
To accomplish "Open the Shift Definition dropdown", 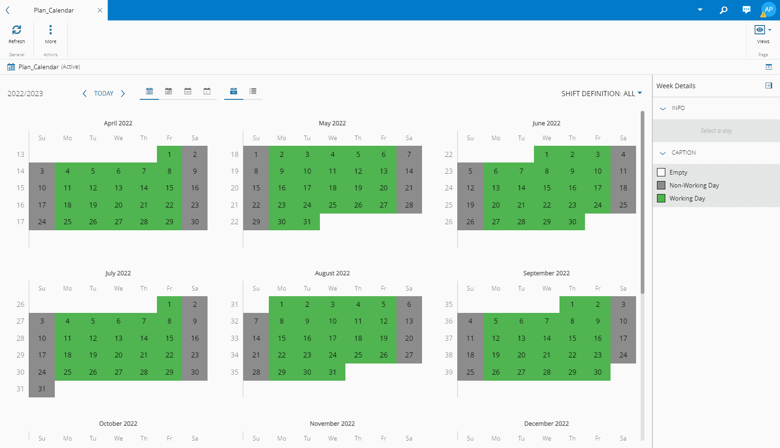I will [x=601, y=93].
